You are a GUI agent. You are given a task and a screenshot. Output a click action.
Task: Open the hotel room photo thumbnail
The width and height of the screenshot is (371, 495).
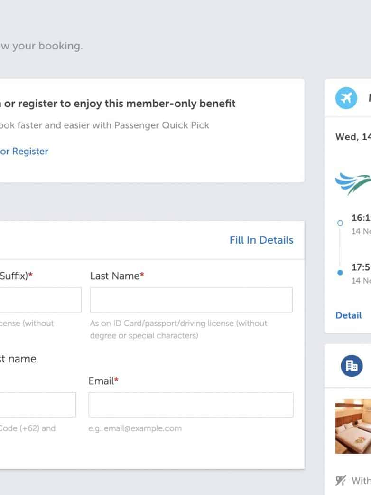[353, 426]
